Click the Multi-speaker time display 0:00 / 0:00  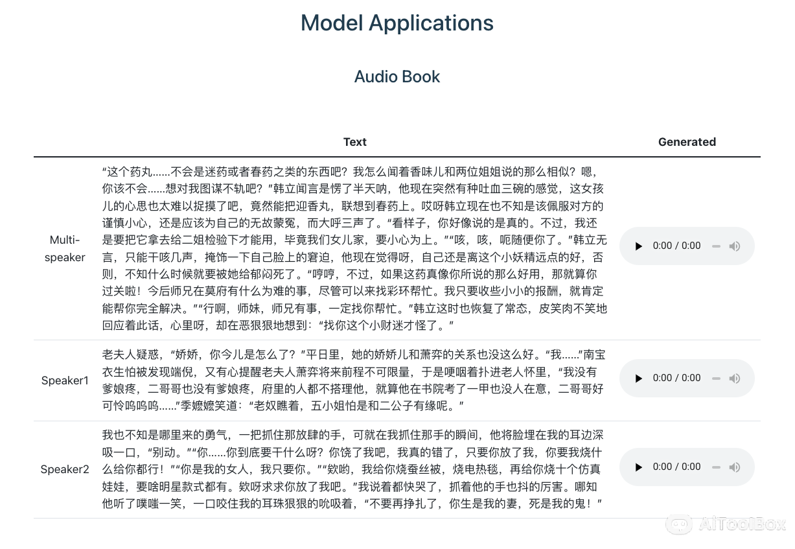(676, 246)
